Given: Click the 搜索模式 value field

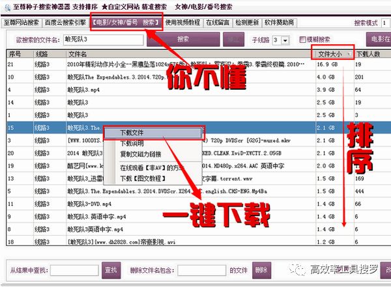Looking at the screenshot, I should coord(386,23).
